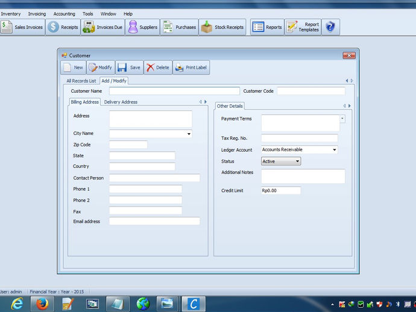This screenshot has height=312, width=416.
Task: Open the Window menu
Action: (109, 14)
